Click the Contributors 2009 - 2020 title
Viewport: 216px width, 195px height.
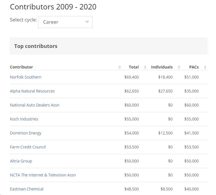click(53, 7)
